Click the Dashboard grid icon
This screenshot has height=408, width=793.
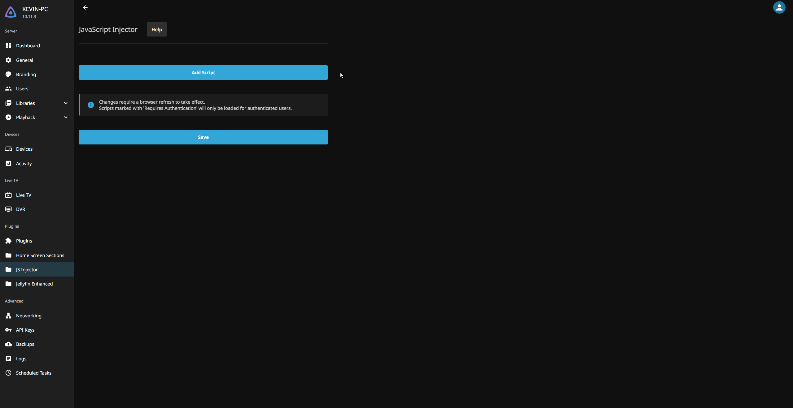coord(8,45)
